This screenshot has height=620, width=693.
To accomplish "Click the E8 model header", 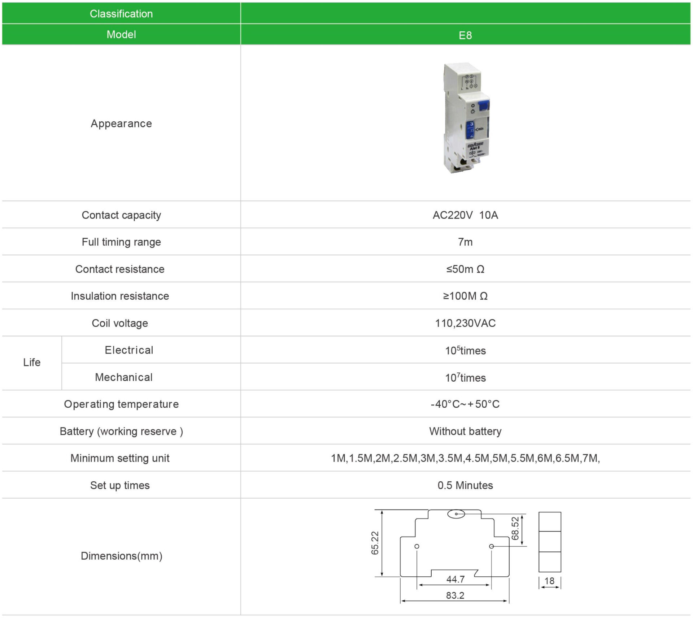I will [465, 35].
